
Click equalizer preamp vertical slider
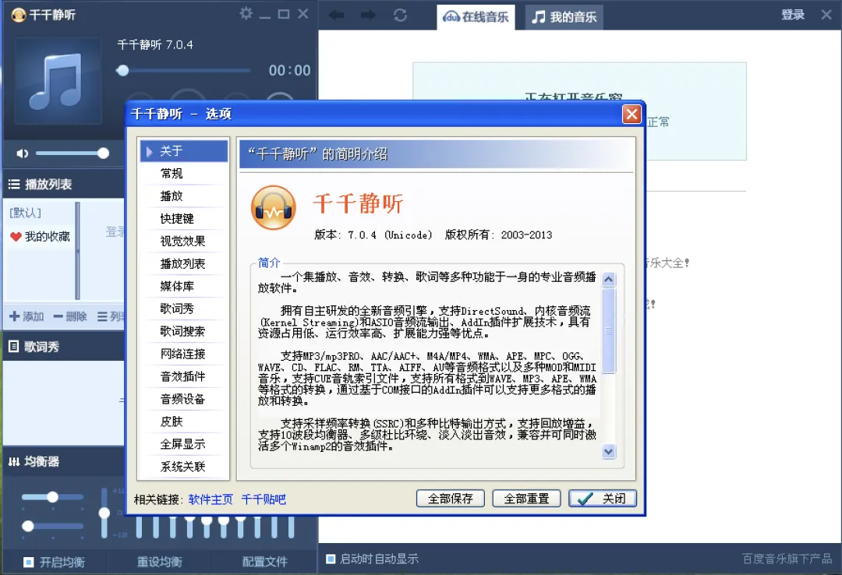click(104, 513)
